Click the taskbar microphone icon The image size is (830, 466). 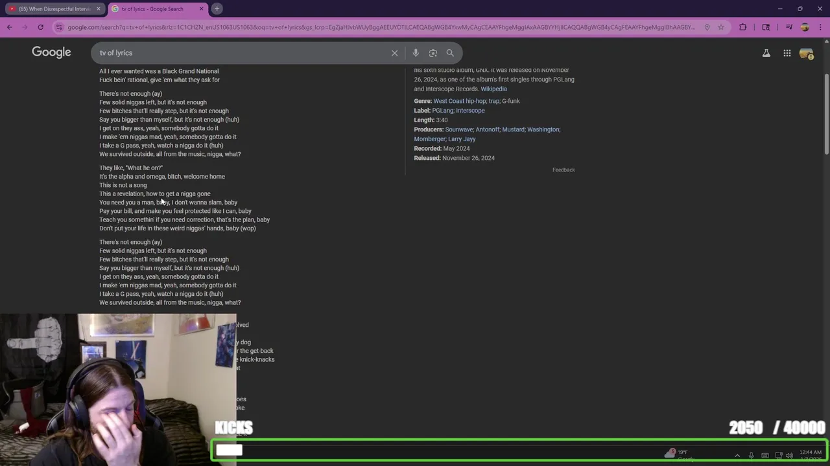coord(751,456)
